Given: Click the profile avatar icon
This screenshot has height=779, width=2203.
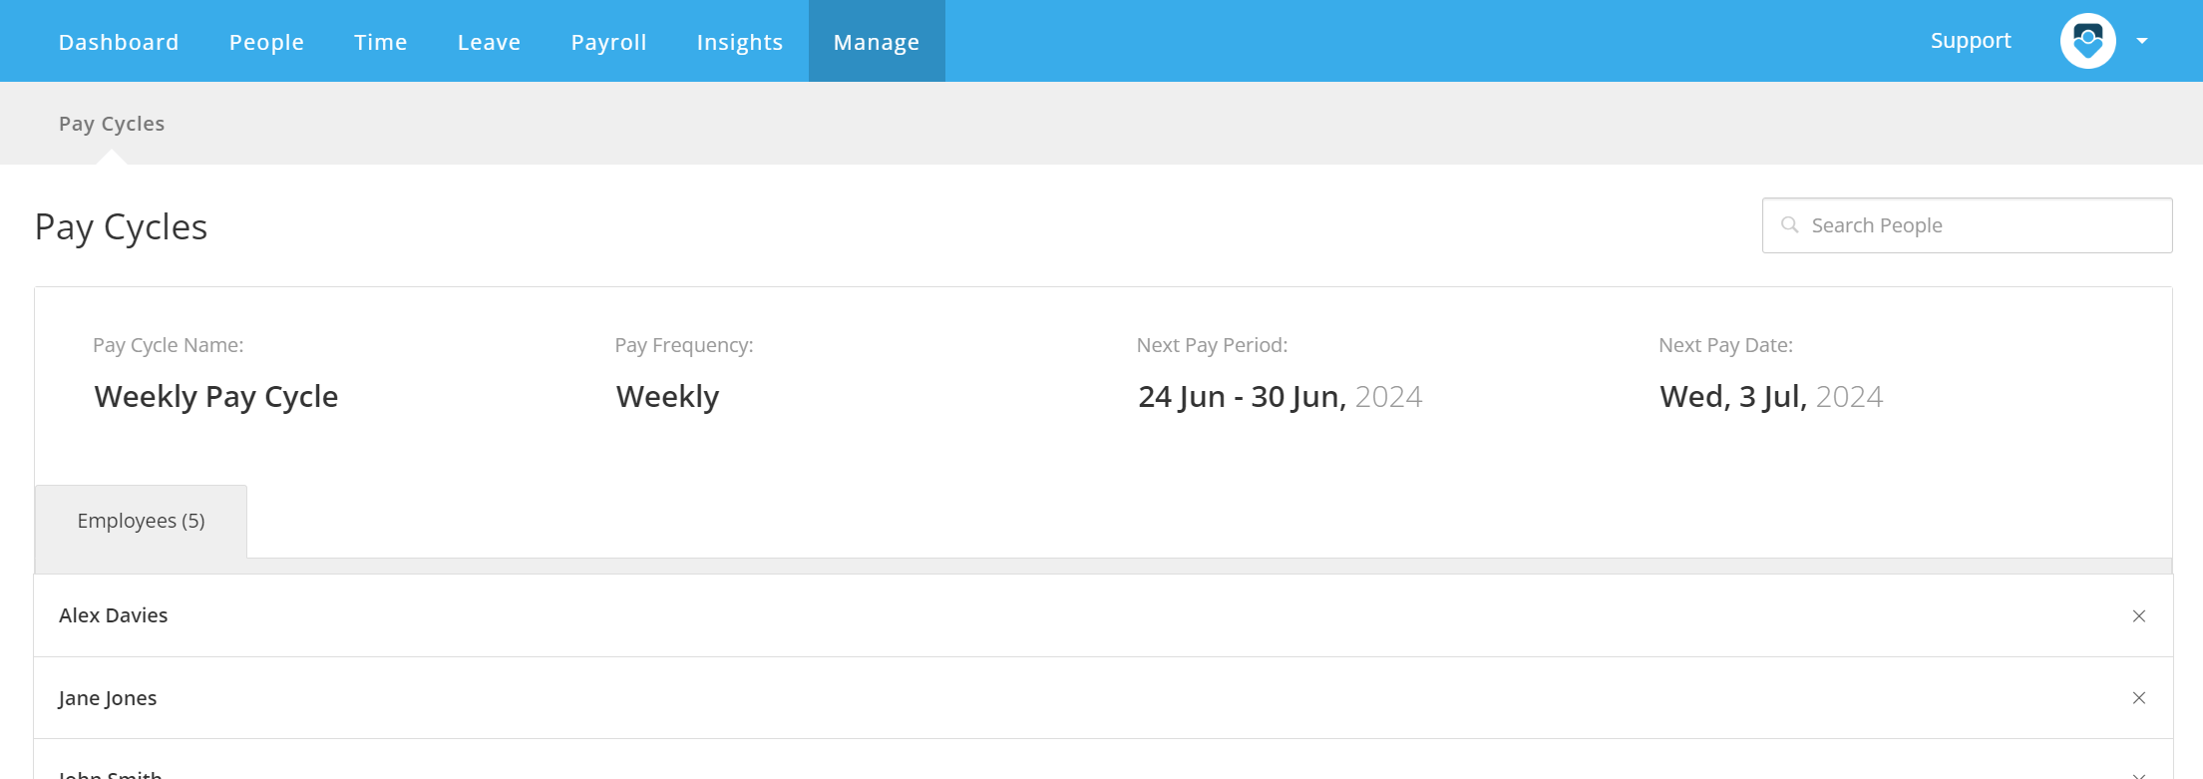Looking at the screenshot, I should (x=2087, y=41).
